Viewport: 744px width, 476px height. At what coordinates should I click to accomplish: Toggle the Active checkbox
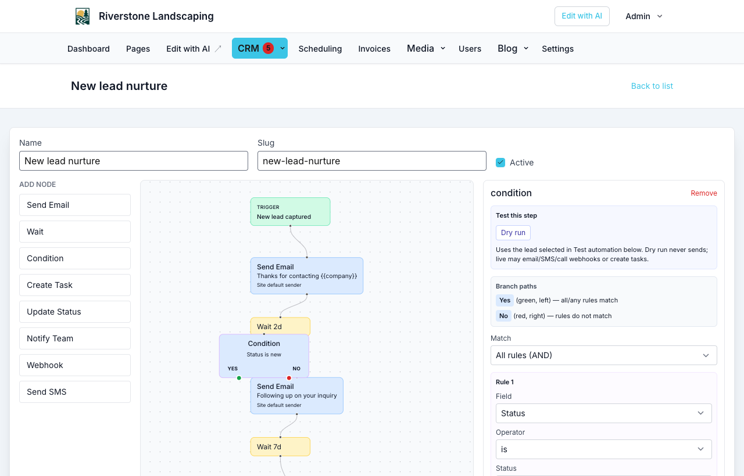coord(500,163)
